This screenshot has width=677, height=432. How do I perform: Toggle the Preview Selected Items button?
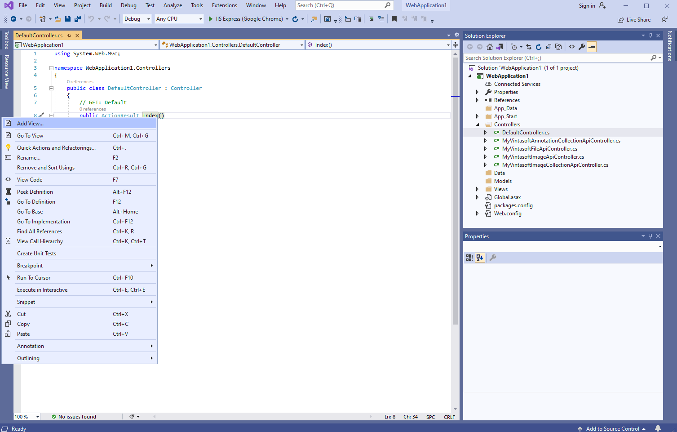click(x=592, y=47)
